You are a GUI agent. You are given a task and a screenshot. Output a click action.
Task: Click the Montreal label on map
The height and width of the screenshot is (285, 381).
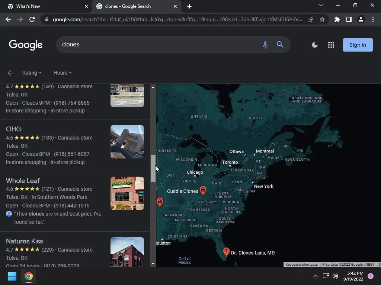265,151
